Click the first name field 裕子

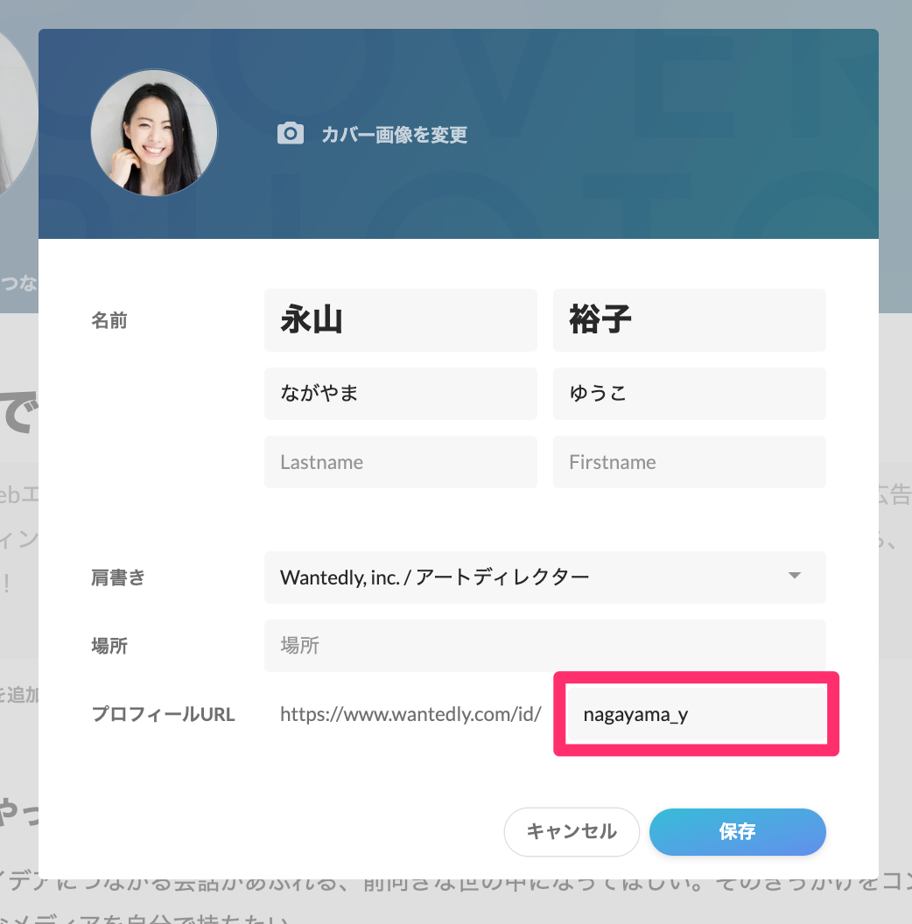coord(689,320)
